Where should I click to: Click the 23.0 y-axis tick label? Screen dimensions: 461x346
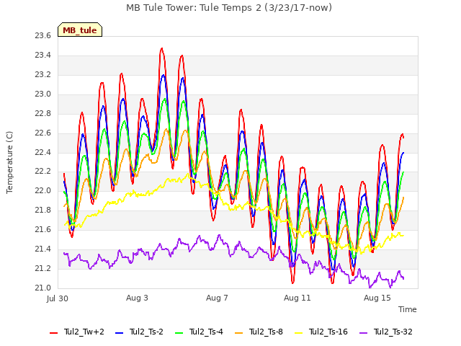(x=43, y=94)
